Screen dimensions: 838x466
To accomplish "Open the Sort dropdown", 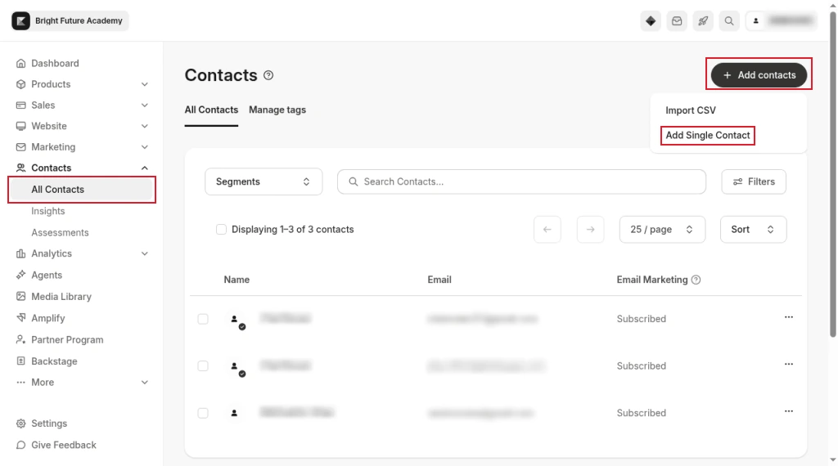I will [753, 230].
